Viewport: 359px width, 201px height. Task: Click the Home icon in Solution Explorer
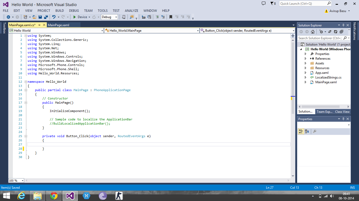(312, 32)
